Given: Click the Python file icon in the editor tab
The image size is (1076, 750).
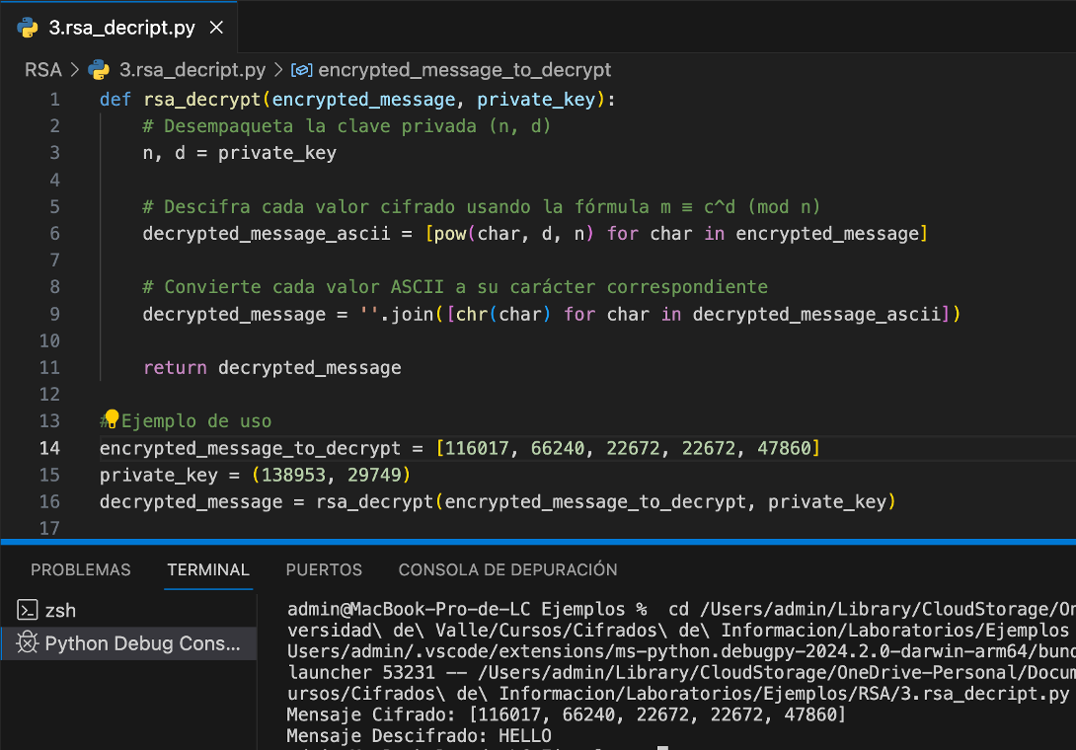Looking at the screenshot, I should (x=28, y=28).
